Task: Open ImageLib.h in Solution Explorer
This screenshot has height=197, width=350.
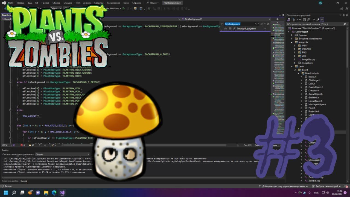Action: coord(305,63)
